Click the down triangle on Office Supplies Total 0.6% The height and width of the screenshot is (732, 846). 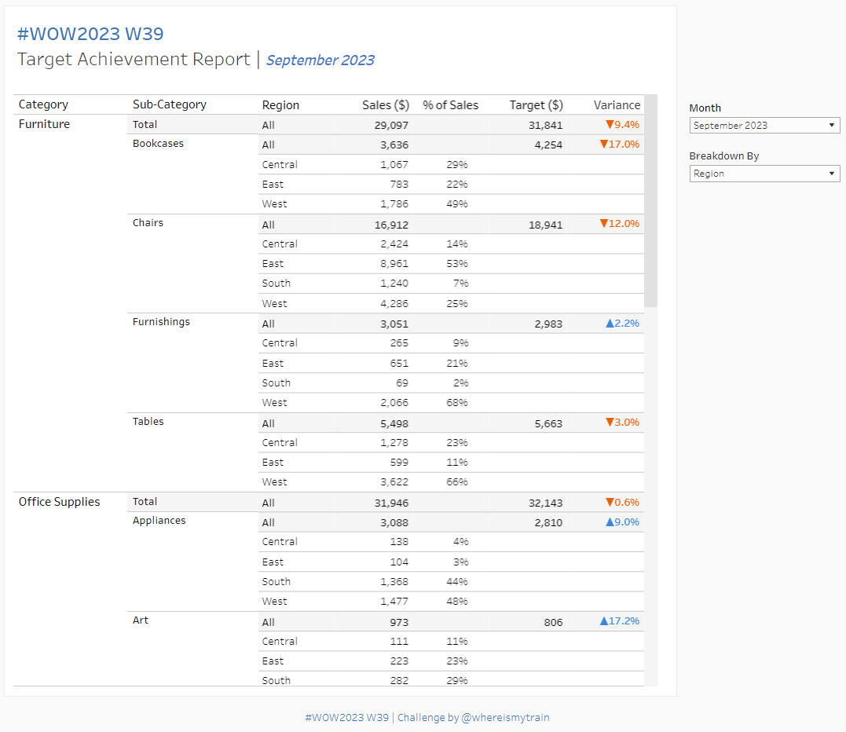pyautogui.click(x=609, y=503)
